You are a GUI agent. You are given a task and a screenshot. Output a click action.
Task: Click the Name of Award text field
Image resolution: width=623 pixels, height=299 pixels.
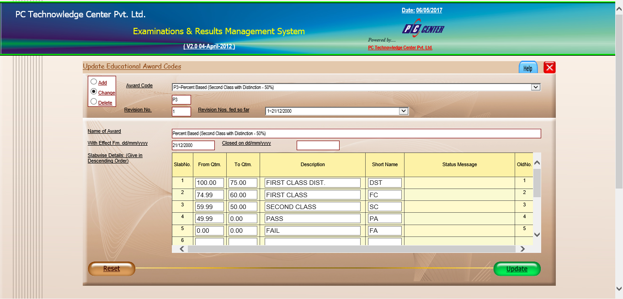coord(356,134)
